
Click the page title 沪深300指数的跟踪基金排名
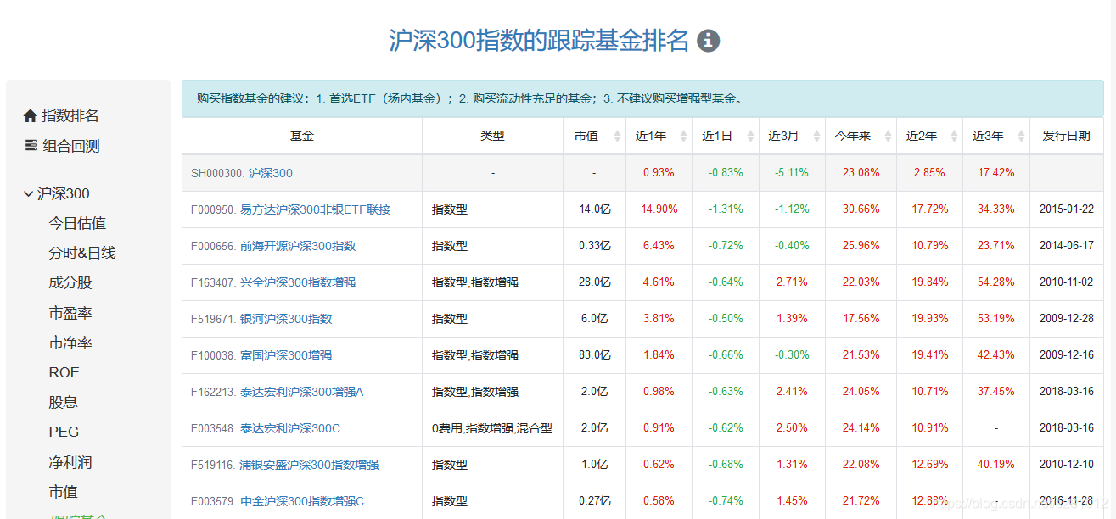click(x=539, y=40)
